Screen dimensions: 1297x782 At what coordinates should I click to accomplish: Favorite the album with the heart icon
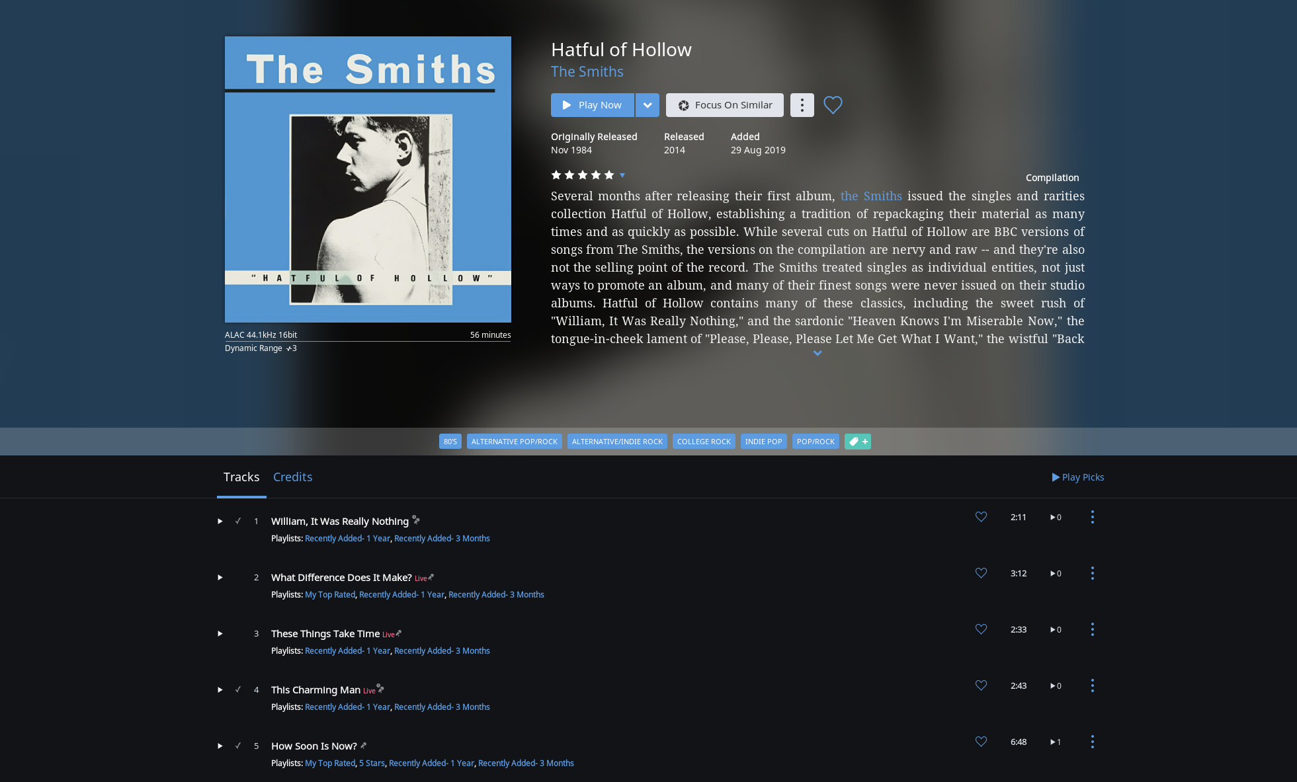[x=833, y=105]
